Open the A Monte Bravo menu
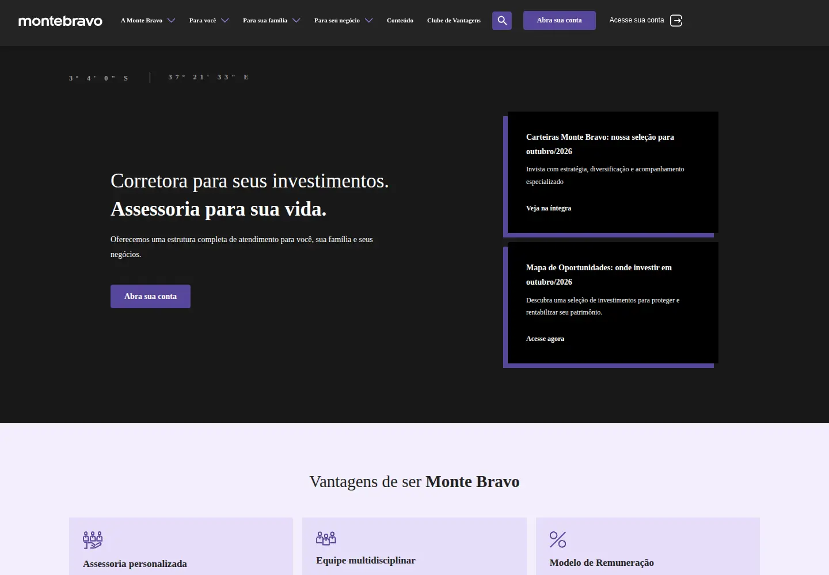Image resolution: width=829 pixels, height=575 pixels. pyautogui.click(x=142, y=21)
